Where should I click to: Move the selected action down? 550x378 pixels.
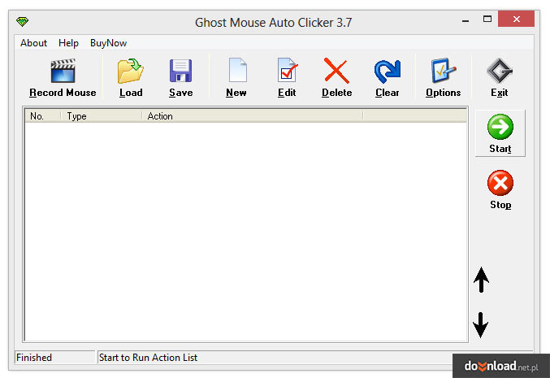[481, 325]
